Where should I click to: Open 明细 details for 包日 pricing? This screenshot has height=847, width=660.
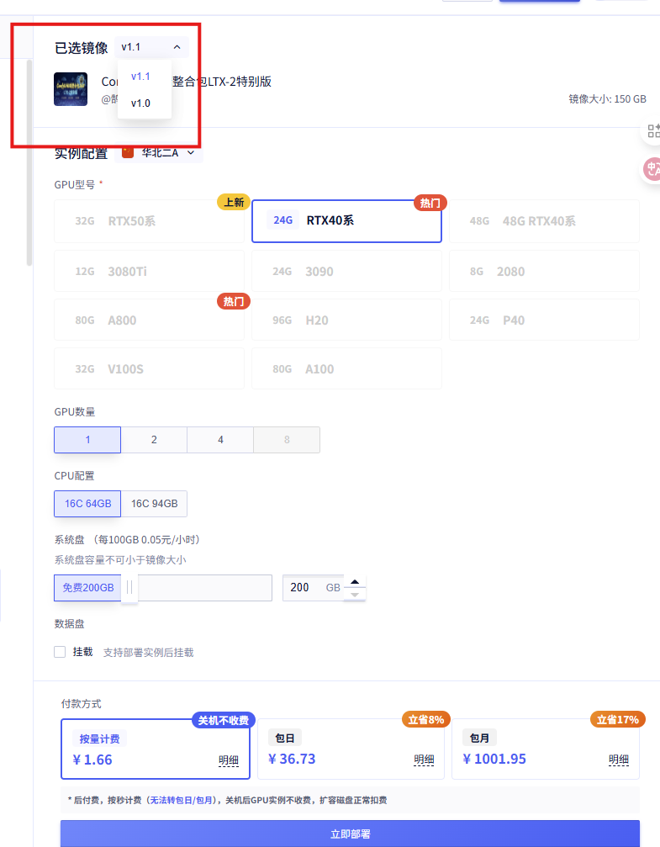pos(424,760)
